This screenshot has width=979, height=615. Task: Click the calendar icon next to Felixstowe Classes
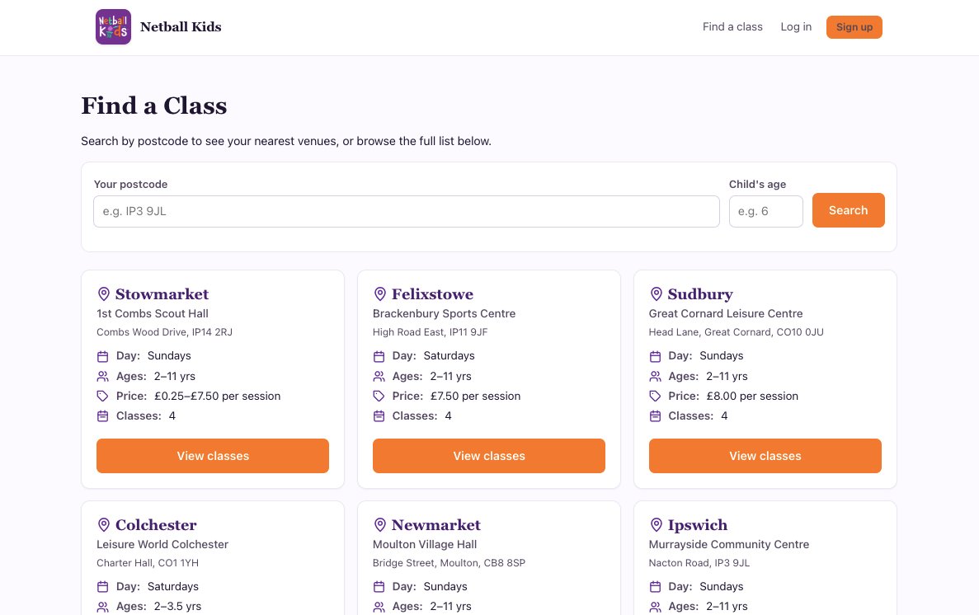click(379, 415)
